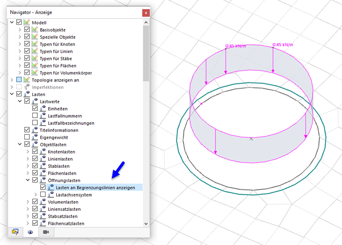Enable the Eigengewicht checkbox
This screenshot has width=342, height=245.
(27, 137)
